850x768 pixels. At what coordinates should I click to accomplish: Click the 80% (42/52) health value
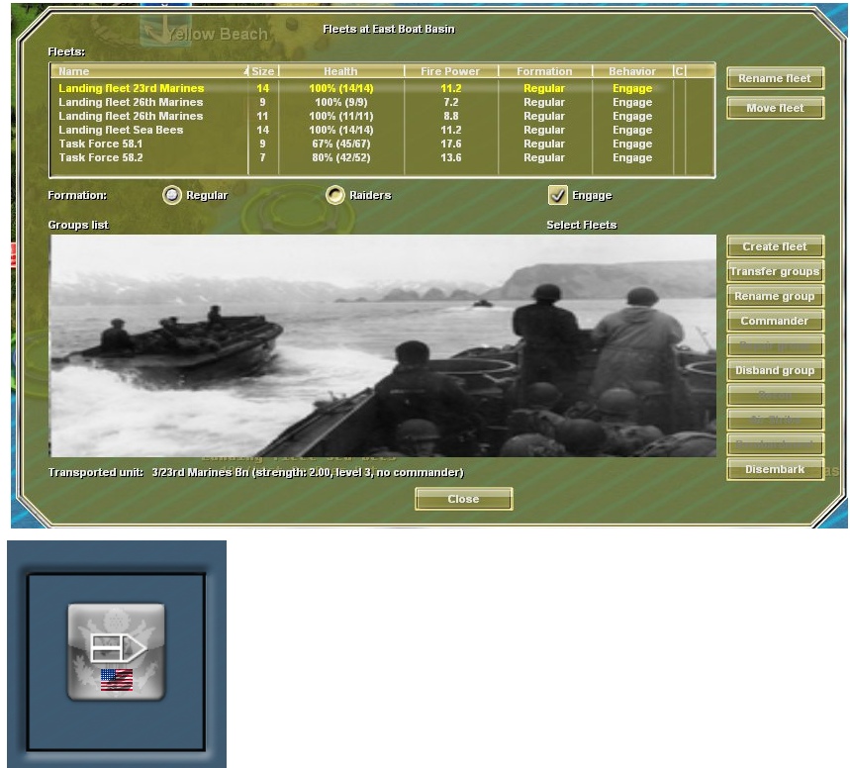tap(341, 157)
